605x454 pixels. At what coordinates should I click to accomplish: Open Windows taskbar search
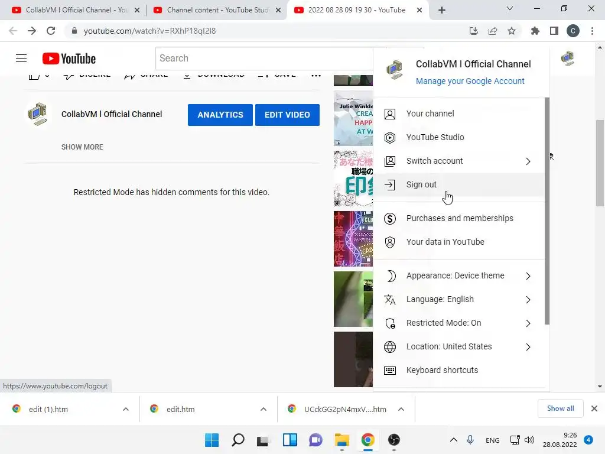(238, 440)
